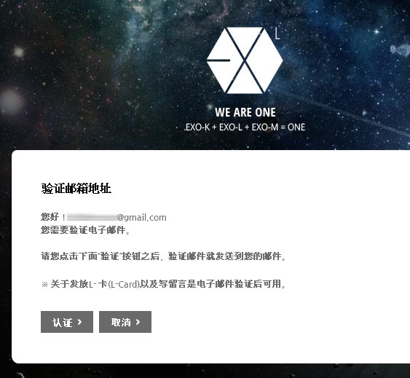Click the blurred gmail.com email address
This screenshot has width=410, height=378.
(x=117, y=217)
